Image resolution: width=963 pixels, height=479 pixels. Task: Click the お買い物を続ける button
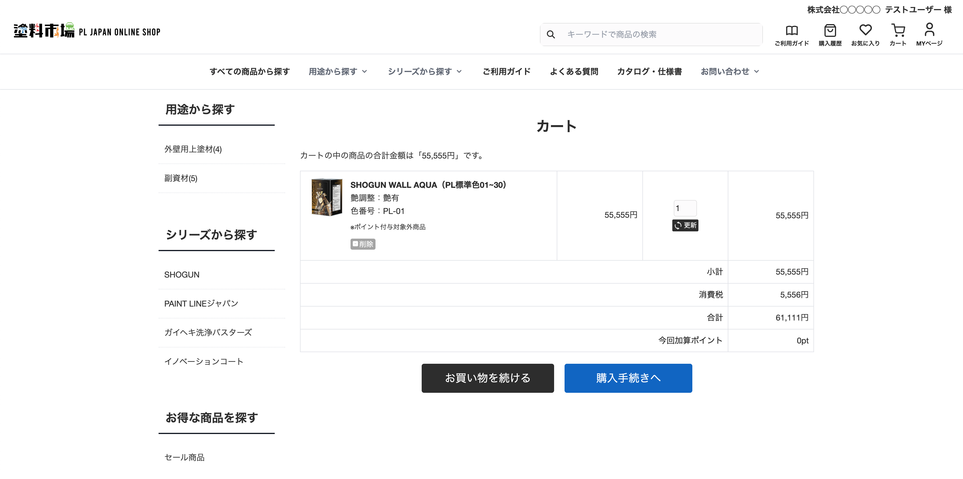click(488, 378)
